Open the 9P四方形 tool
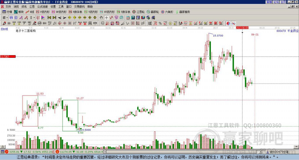Screen dimensions: 299x160 pos(59,12)
